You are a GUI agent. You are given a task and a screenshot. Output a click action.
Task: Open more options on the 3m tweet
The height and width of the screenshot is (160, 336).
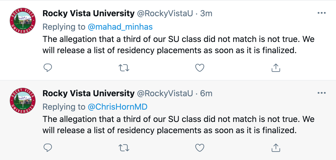[x=321, y=13]
